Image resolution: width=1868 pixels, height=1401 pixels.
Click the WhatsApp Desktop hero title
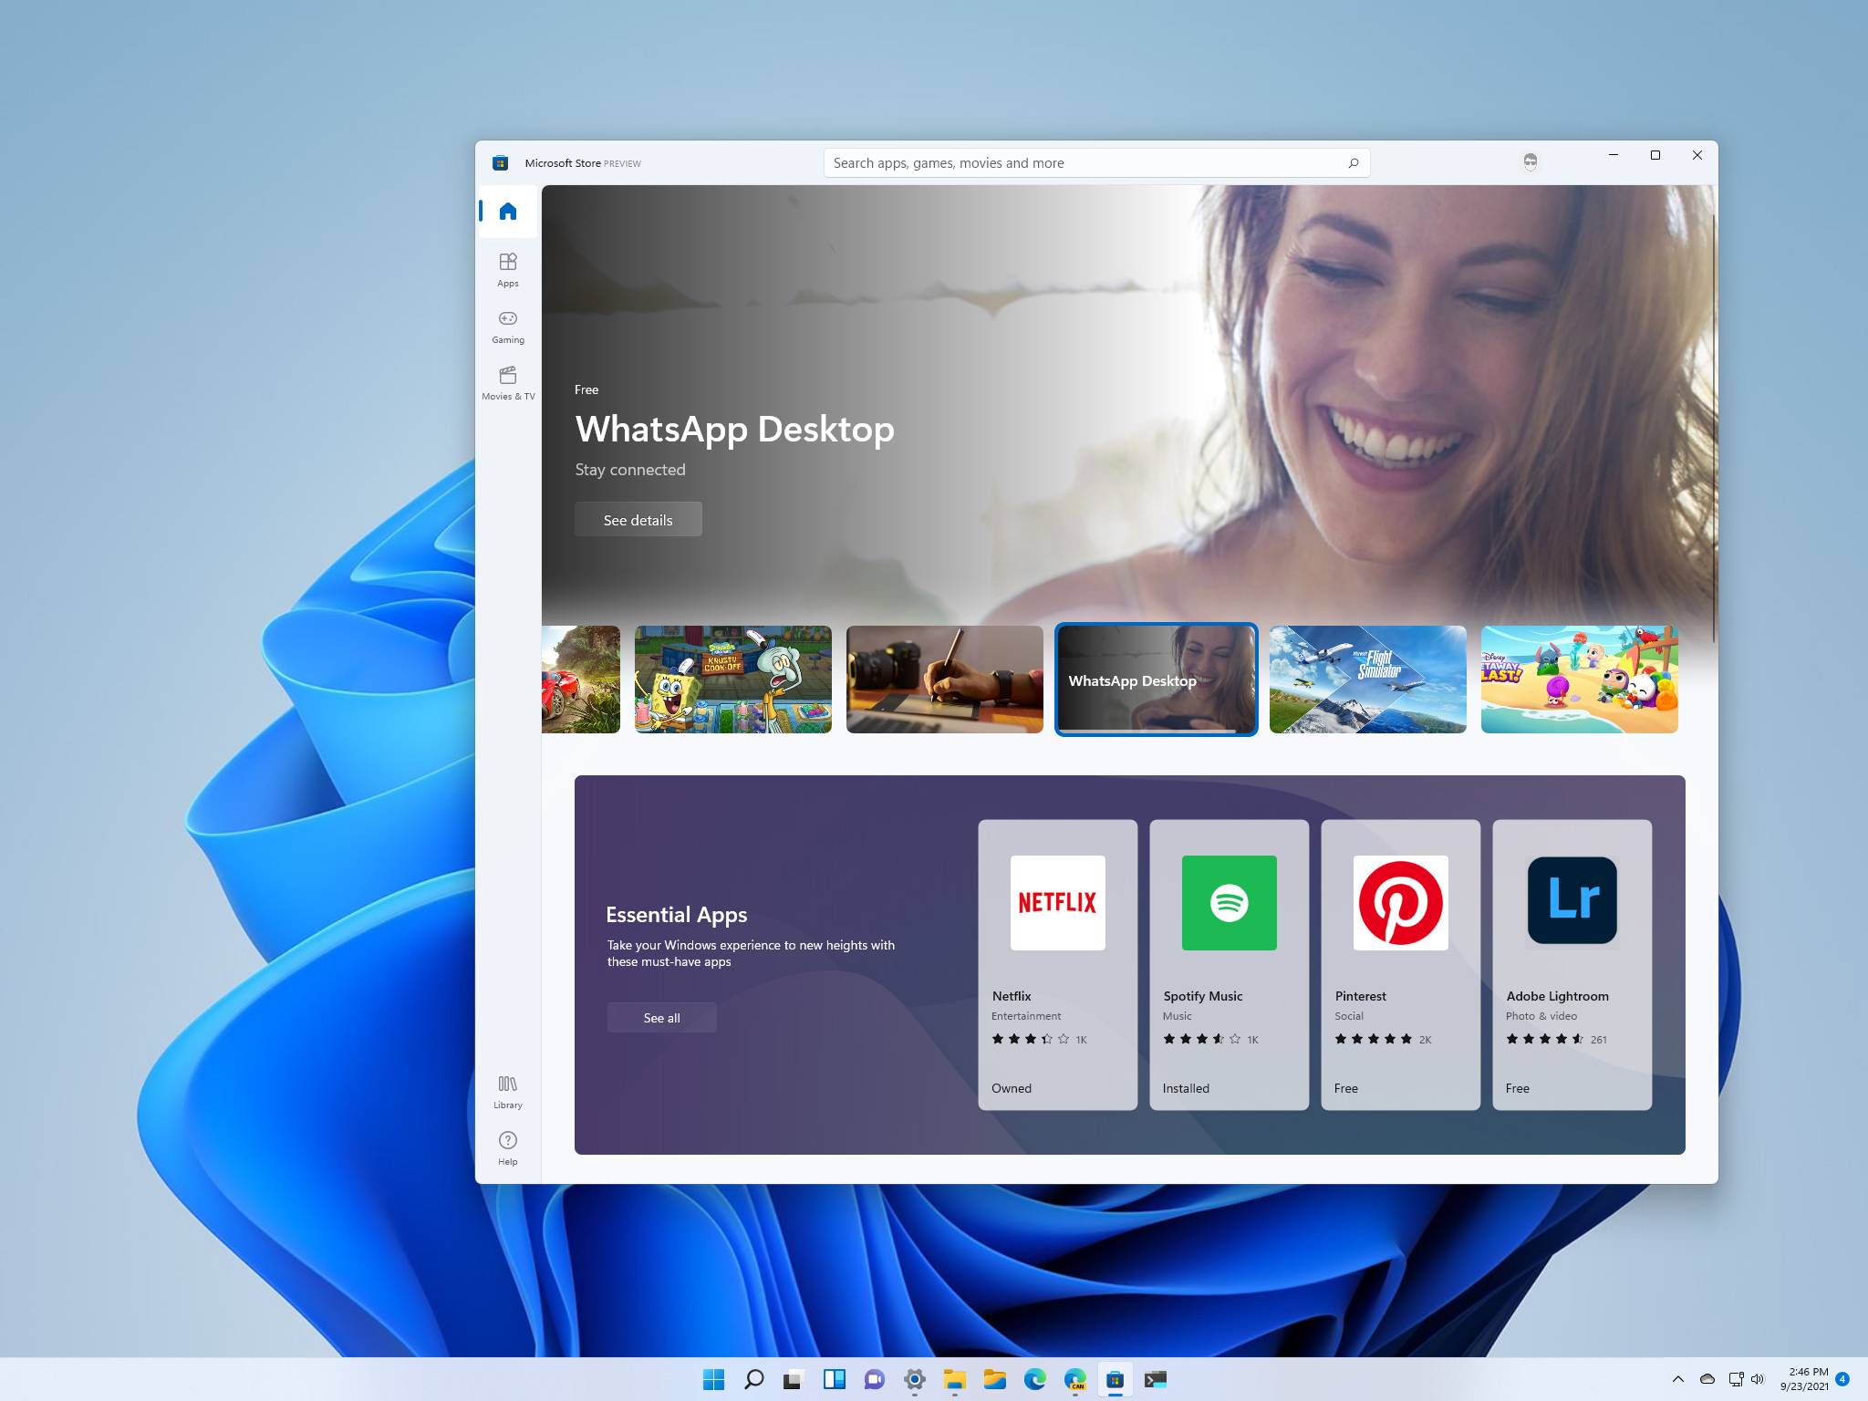[x=735, y=429]
